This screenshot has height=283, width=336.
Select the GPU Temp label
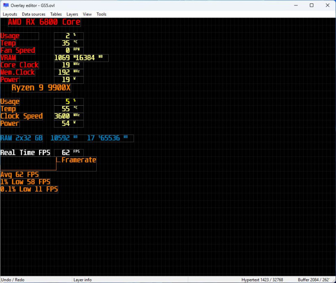pyautogui.click(x=8, y=43)
